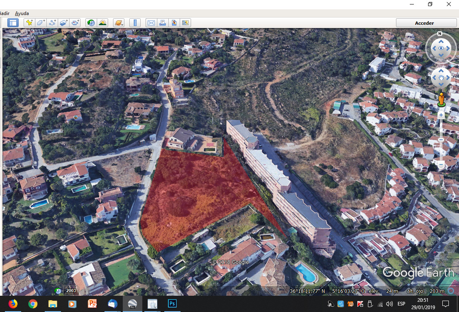Click the N north compass marker
Screen dimensions: 459x312
click(439, 34)
